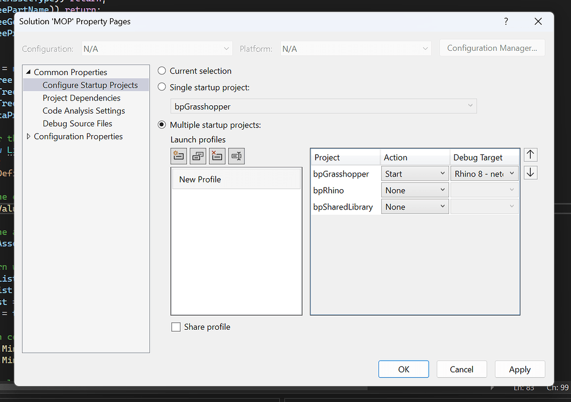Open the Configuration Manager
This screenshot has width=571, height=402.
click(492, 48)
